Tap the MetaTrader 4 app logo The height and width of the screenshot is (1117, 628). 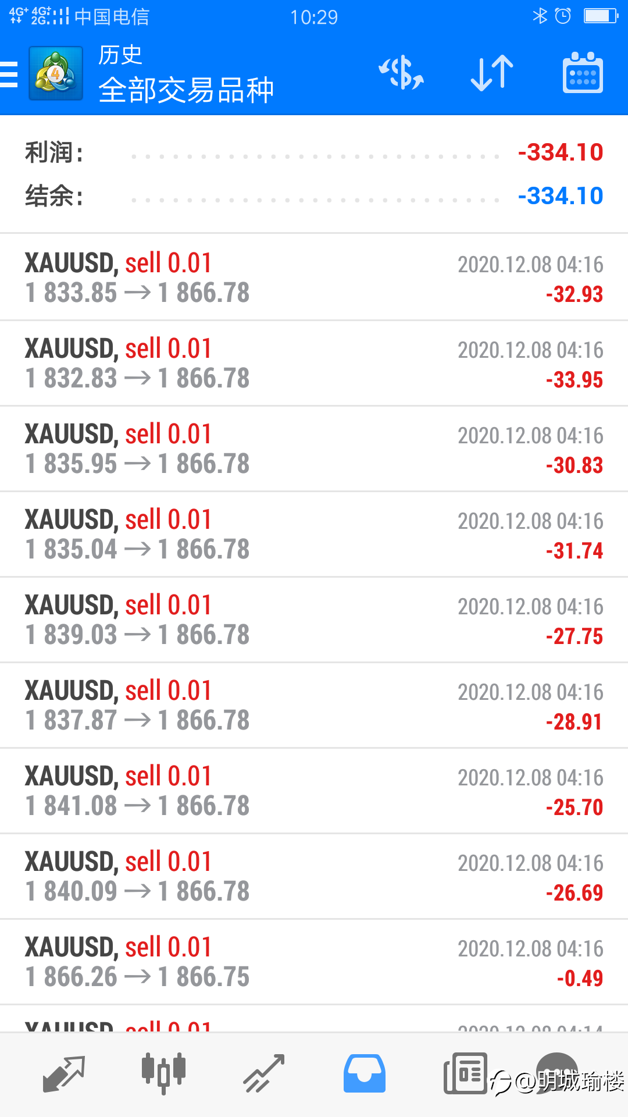pyautogui.click(x=56, y=73)
